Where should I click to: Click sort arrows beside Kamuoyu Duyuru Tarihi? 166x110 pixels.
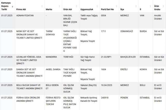(12, 6)
